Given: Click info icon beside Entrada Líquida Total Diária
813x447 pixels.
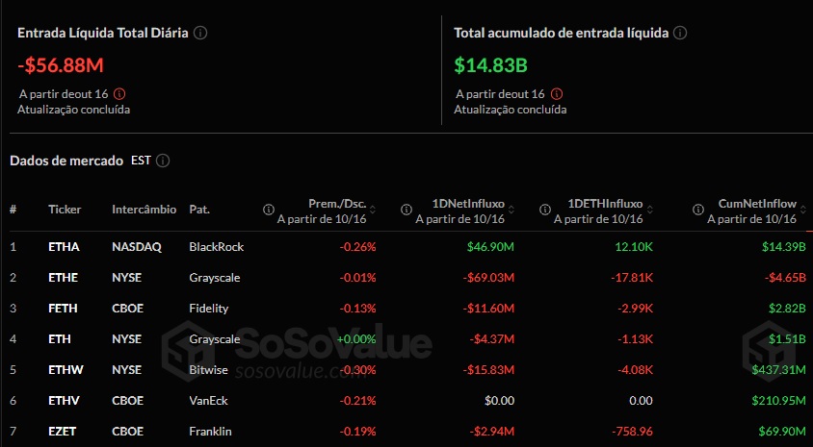Looking at the screenshot, I should (x=200, y=32).
